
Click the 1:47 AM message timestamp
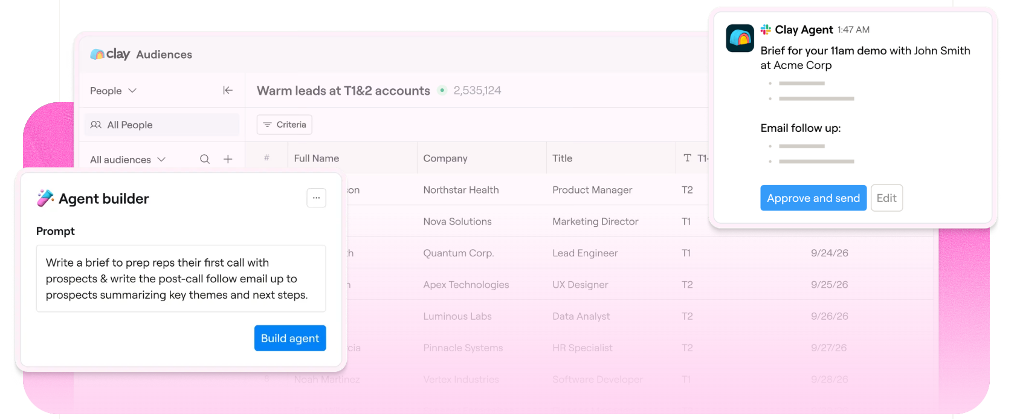click(854, 30)
